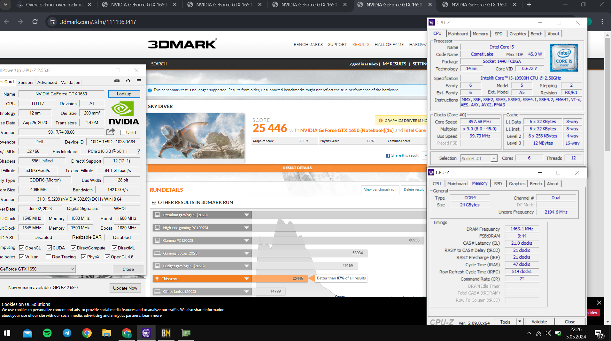Screen dimensions: 611x341
Task: Click GPU-Z Lookup button
Action: point(124,94)
